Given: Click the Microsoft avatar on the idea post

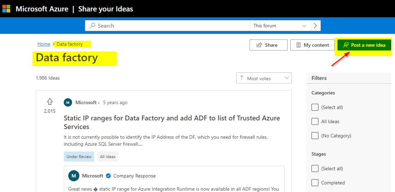Looking at the screenshot, I should [x=68, y=103].
